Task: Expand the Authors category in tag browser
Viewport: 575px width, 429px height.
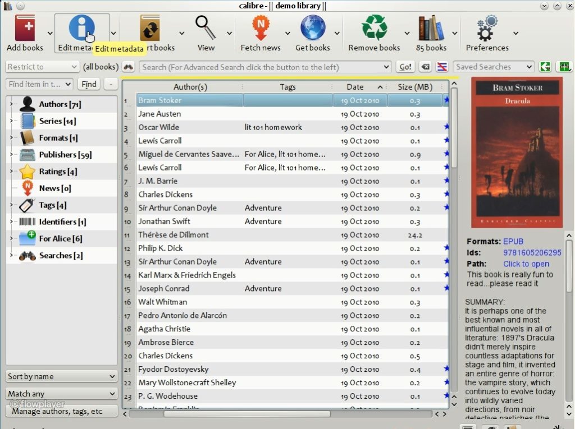Action: (11, 104)
